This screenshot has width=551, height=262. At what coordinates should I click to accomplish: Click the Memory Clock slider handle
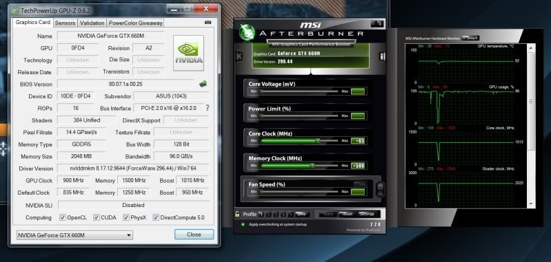[x=312, y=165]
